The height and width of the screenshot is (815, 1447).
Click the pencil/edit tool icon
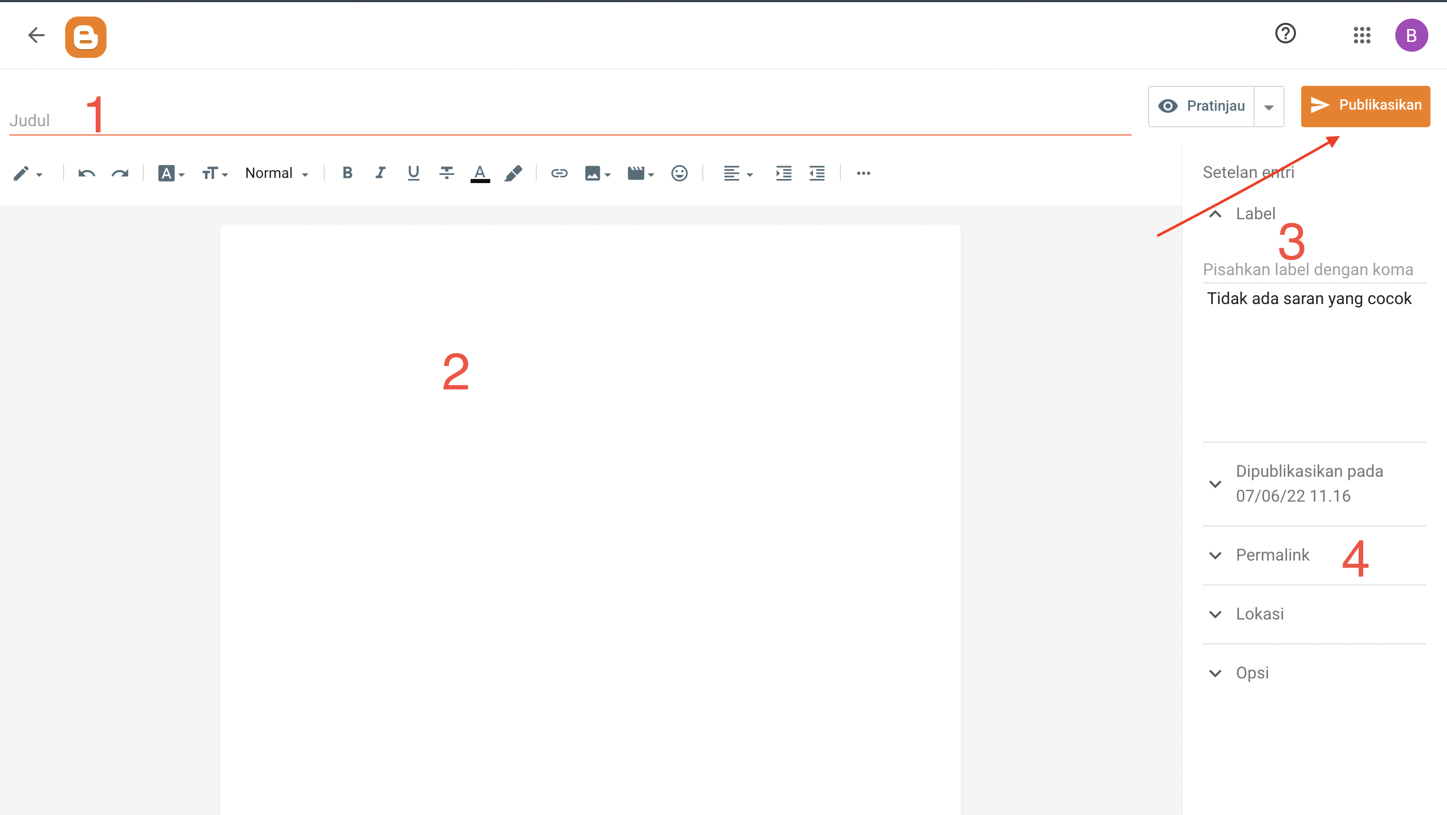pos(20,173)
